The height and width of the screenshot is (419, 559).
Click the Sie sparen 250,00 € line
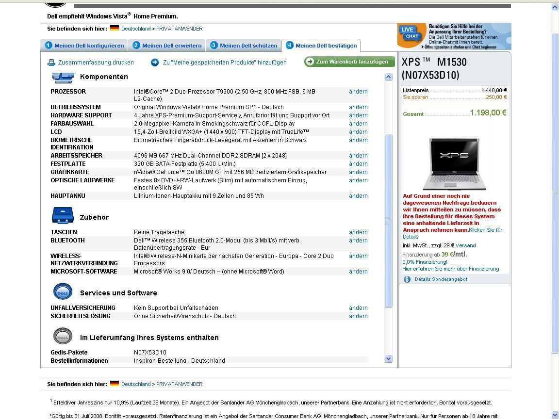pos(455,97)
